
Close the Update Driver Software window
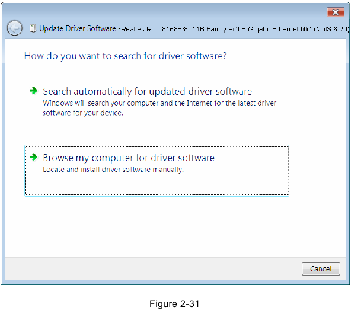(336, 12)
